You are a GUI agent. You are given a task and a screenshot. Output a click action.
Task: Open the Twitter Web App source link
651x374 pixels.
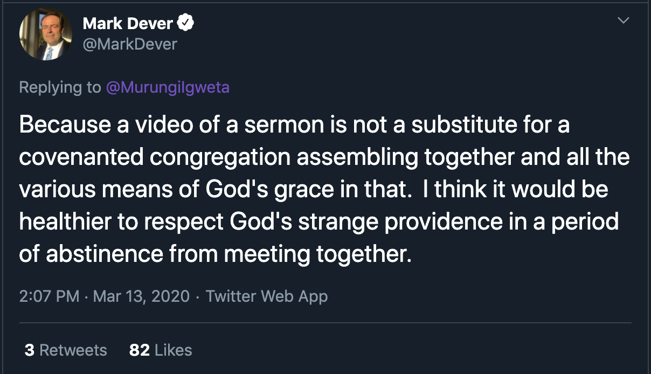click(266, 296)
